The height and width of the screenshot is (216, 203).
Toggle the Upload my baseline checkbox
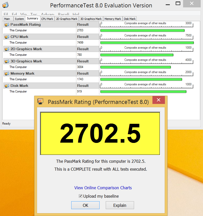[80, 196]
